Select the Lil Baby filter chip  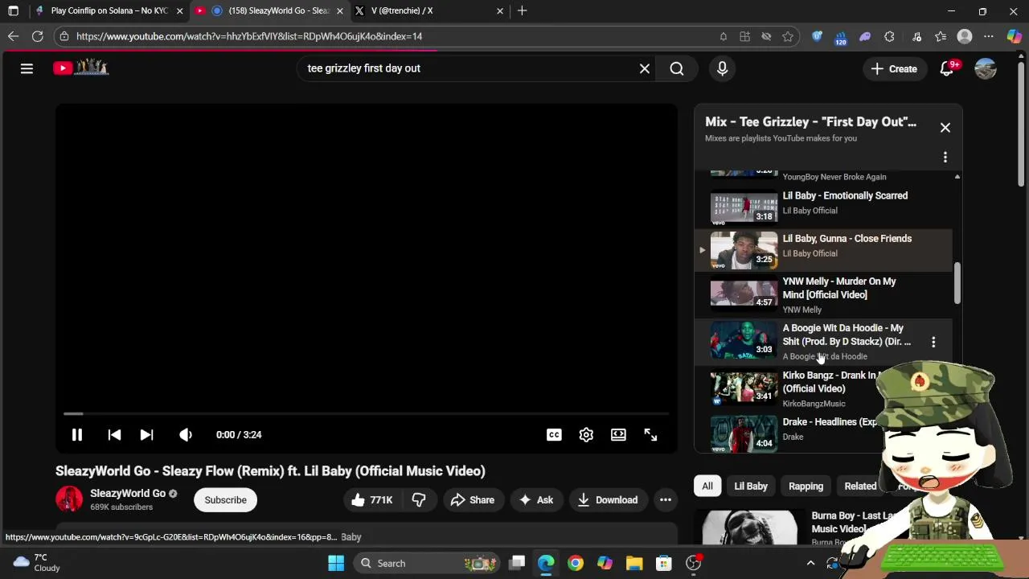click(x=751, y=486)
